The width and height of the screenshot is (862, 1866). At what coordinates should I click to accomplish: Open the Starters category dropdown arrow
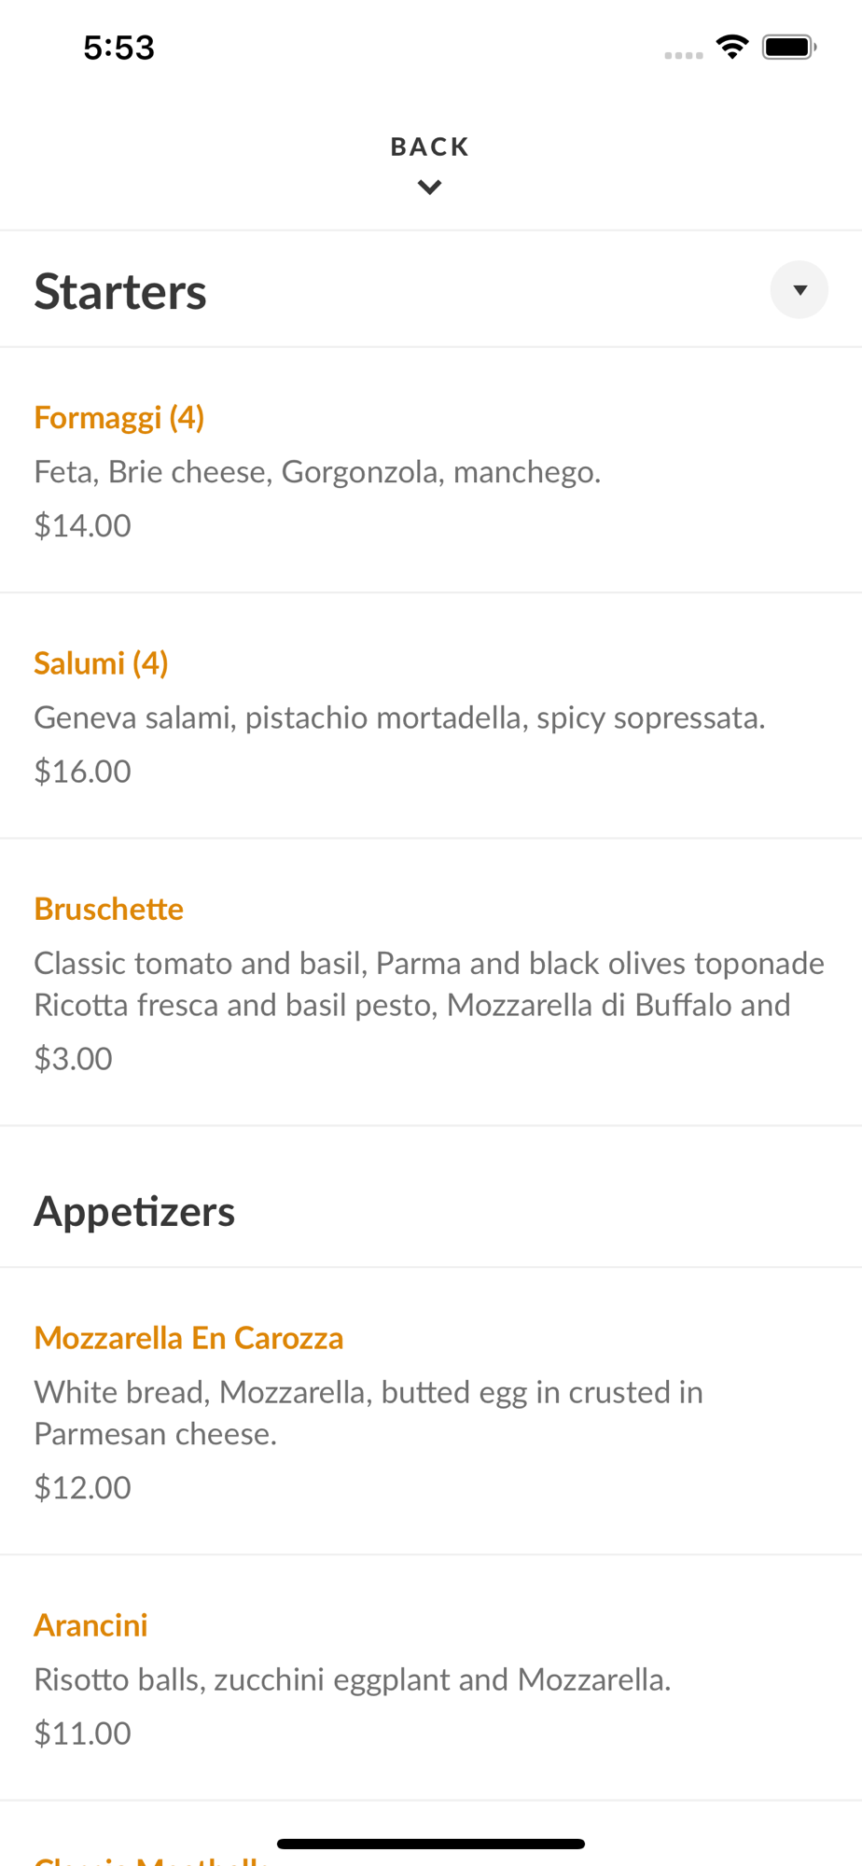click(x=799, y=290)
